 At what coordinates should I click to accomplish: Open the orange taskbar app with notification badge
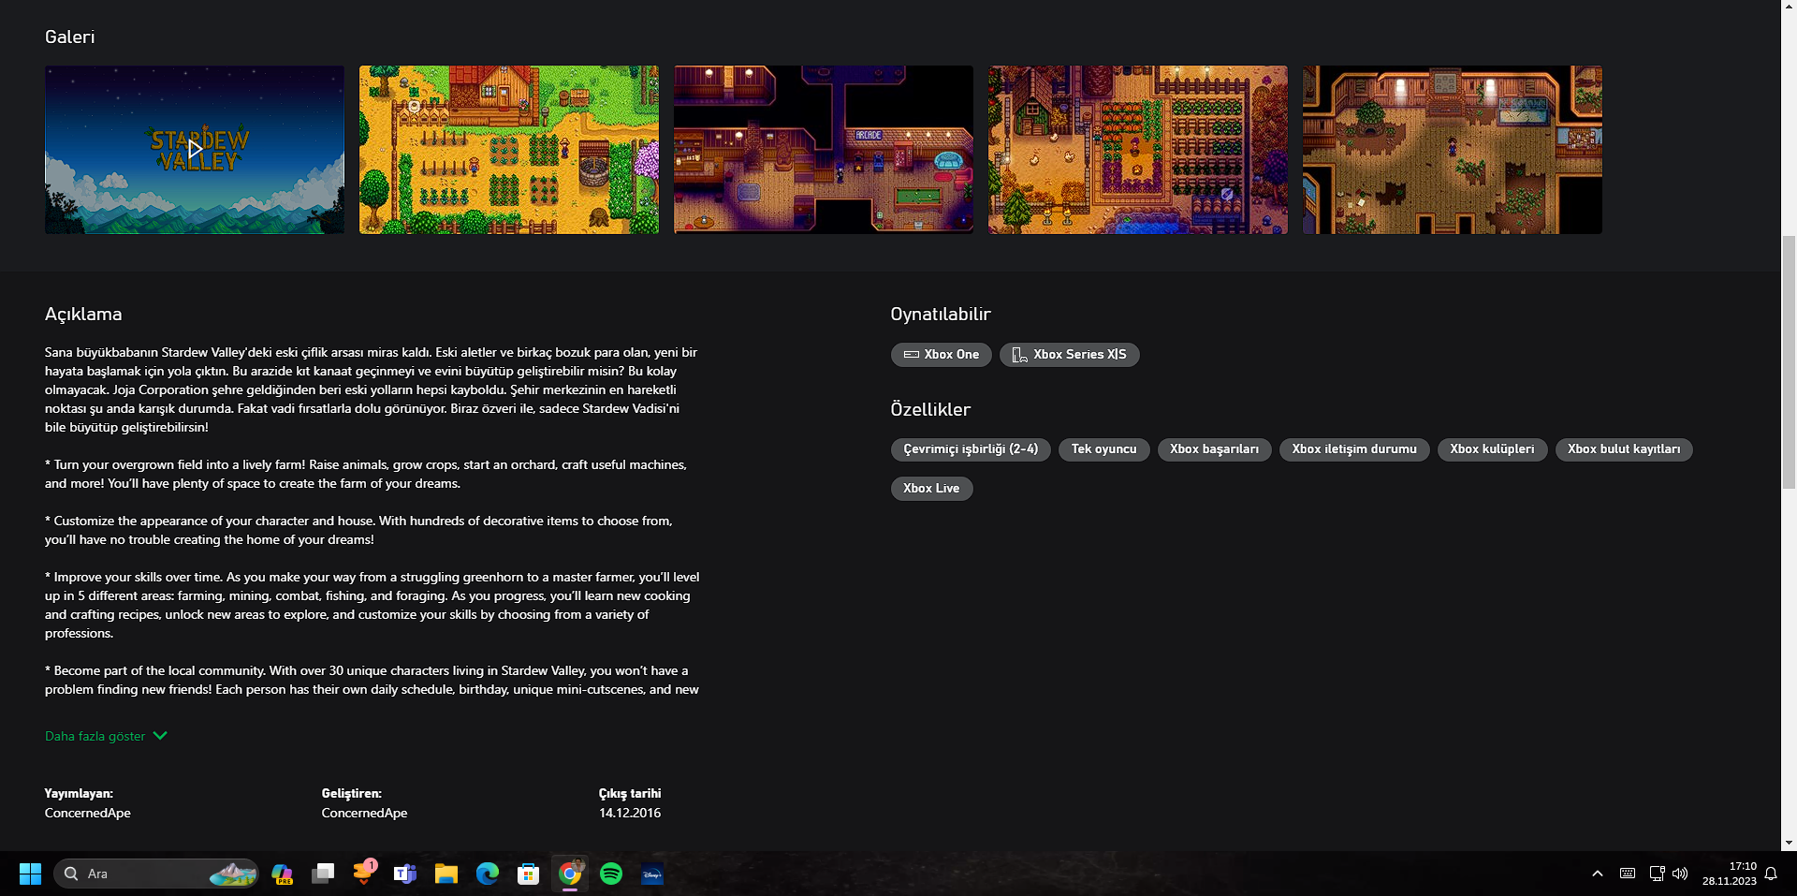click(364, 874)
